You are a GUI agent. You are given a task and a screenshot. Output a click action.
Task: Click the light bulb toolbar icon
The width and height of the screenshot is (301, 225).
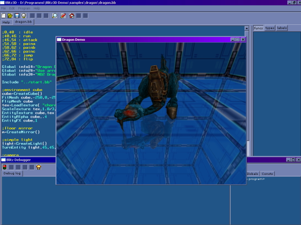point(24,15)
